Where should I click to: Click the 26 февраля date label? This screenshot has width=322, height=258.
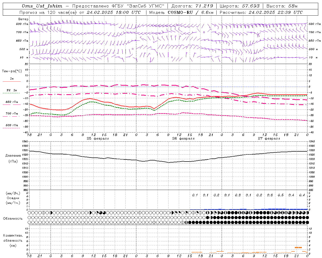click(183, 139)
